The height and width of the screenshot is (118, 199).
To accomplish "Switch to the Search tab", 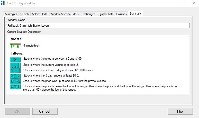I will click(x=25, y=14).
